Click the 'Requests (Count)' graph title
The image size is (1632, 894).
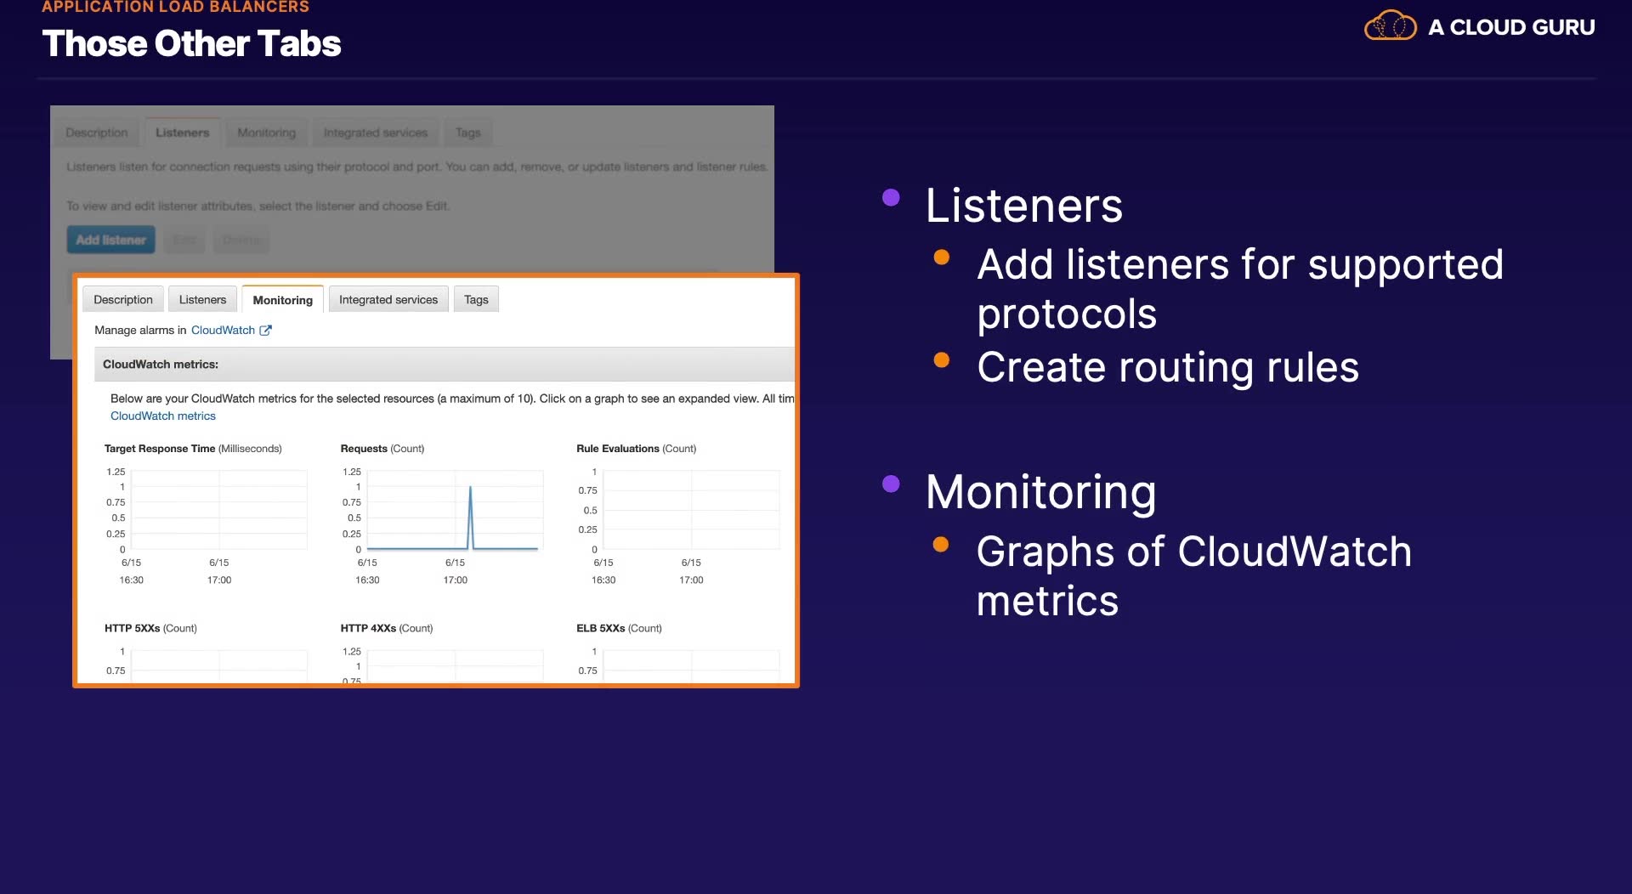click(x=382, y=449)
